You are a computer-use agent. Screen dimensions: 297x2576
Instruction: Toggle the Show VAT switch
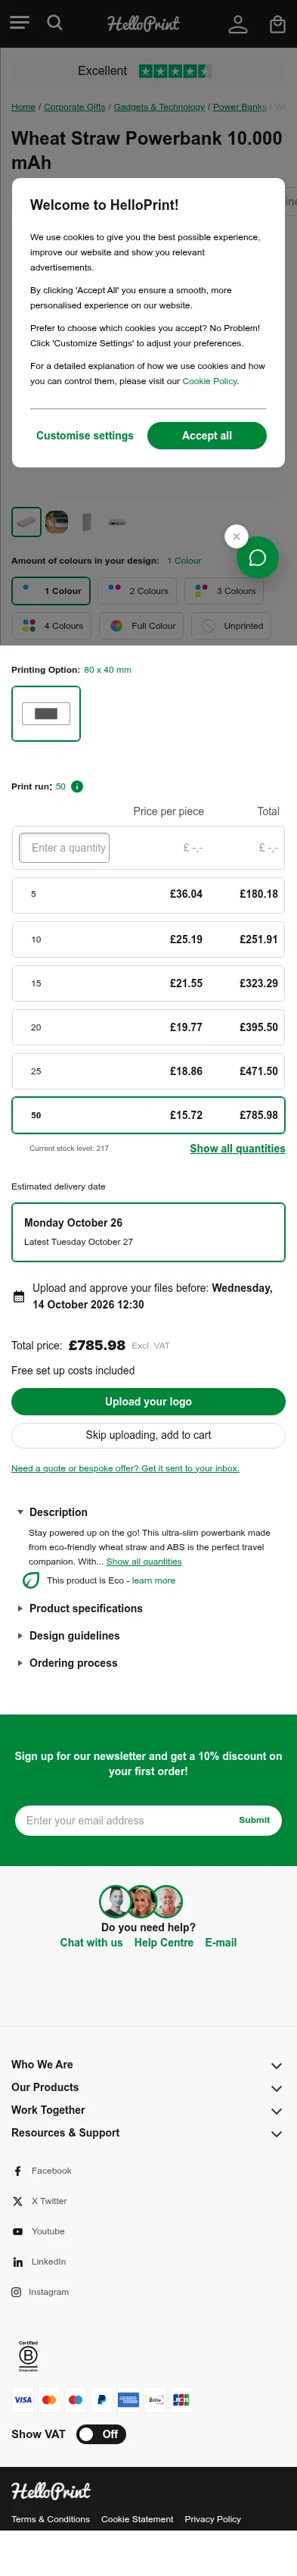[102, 2434]
